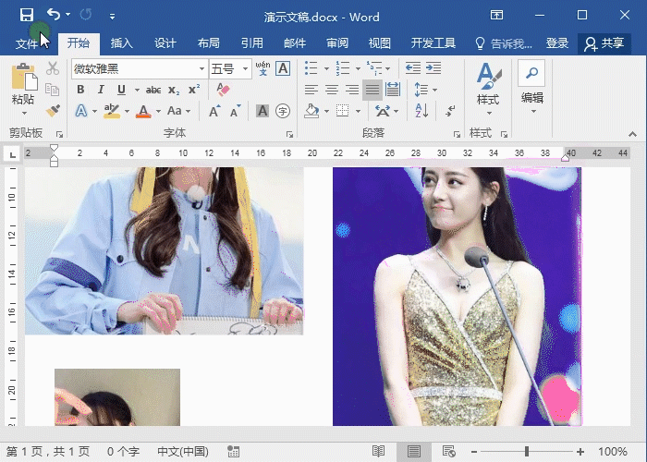Toggle Italic formatting

pos(101,90)
